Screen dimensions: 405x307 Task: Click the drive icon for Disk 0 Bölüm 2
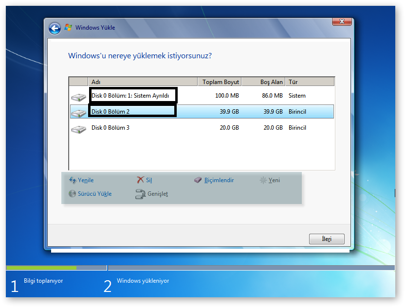pos(78,113)
